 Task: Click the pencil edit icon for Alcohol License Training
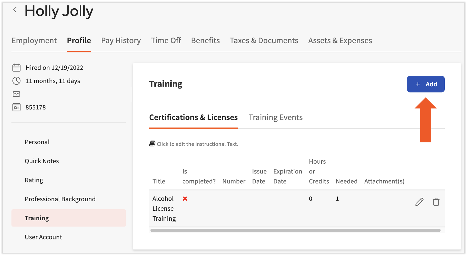(419, 202)
